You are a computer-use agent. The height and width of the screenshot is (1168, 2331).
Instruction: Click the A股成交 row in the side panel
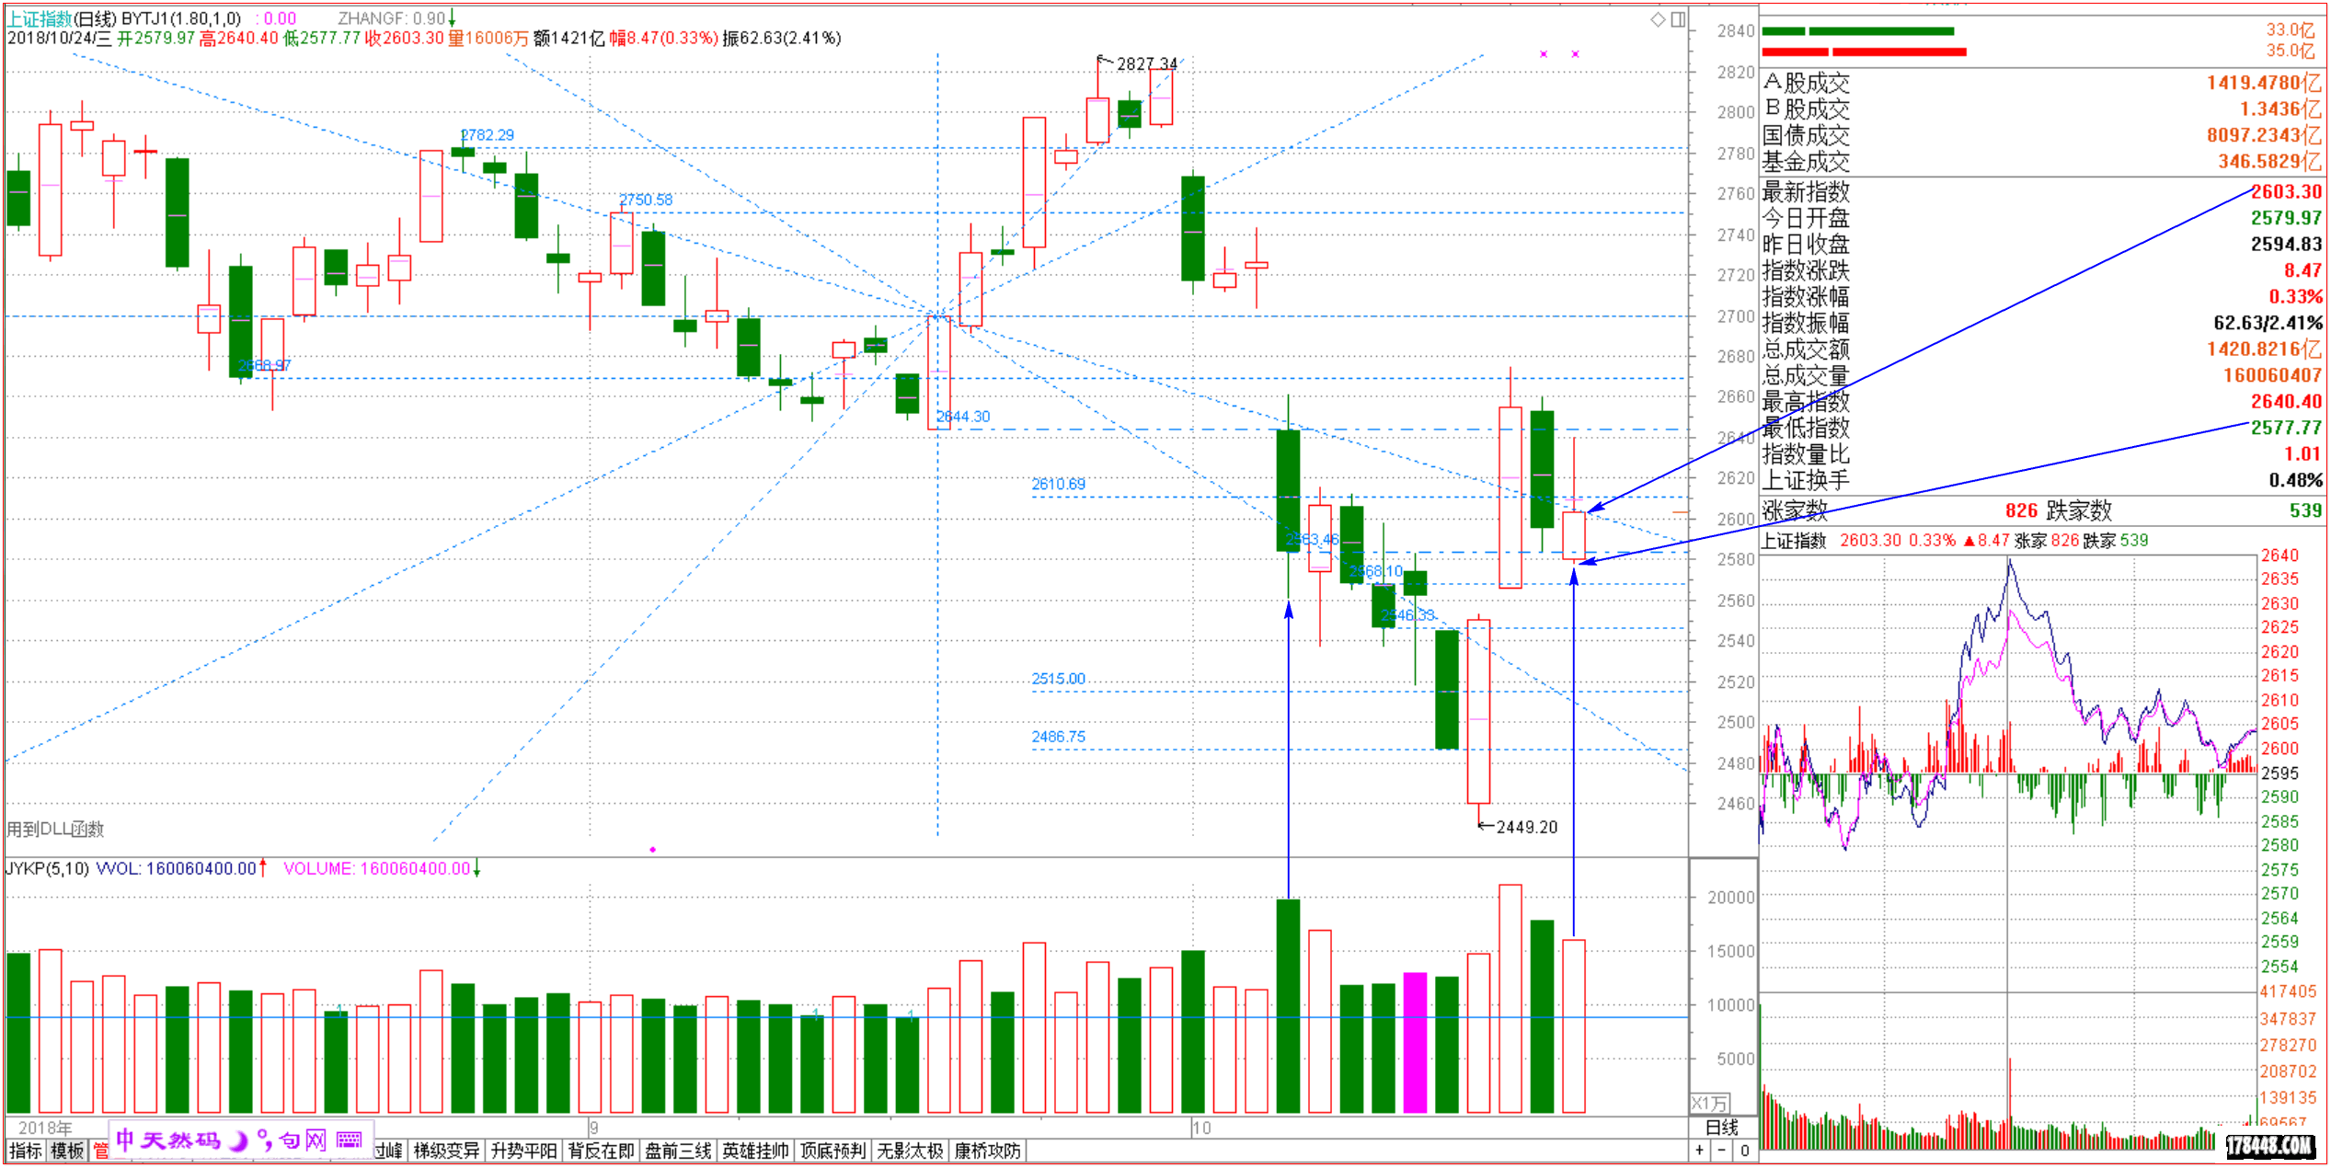(2042, 83)
